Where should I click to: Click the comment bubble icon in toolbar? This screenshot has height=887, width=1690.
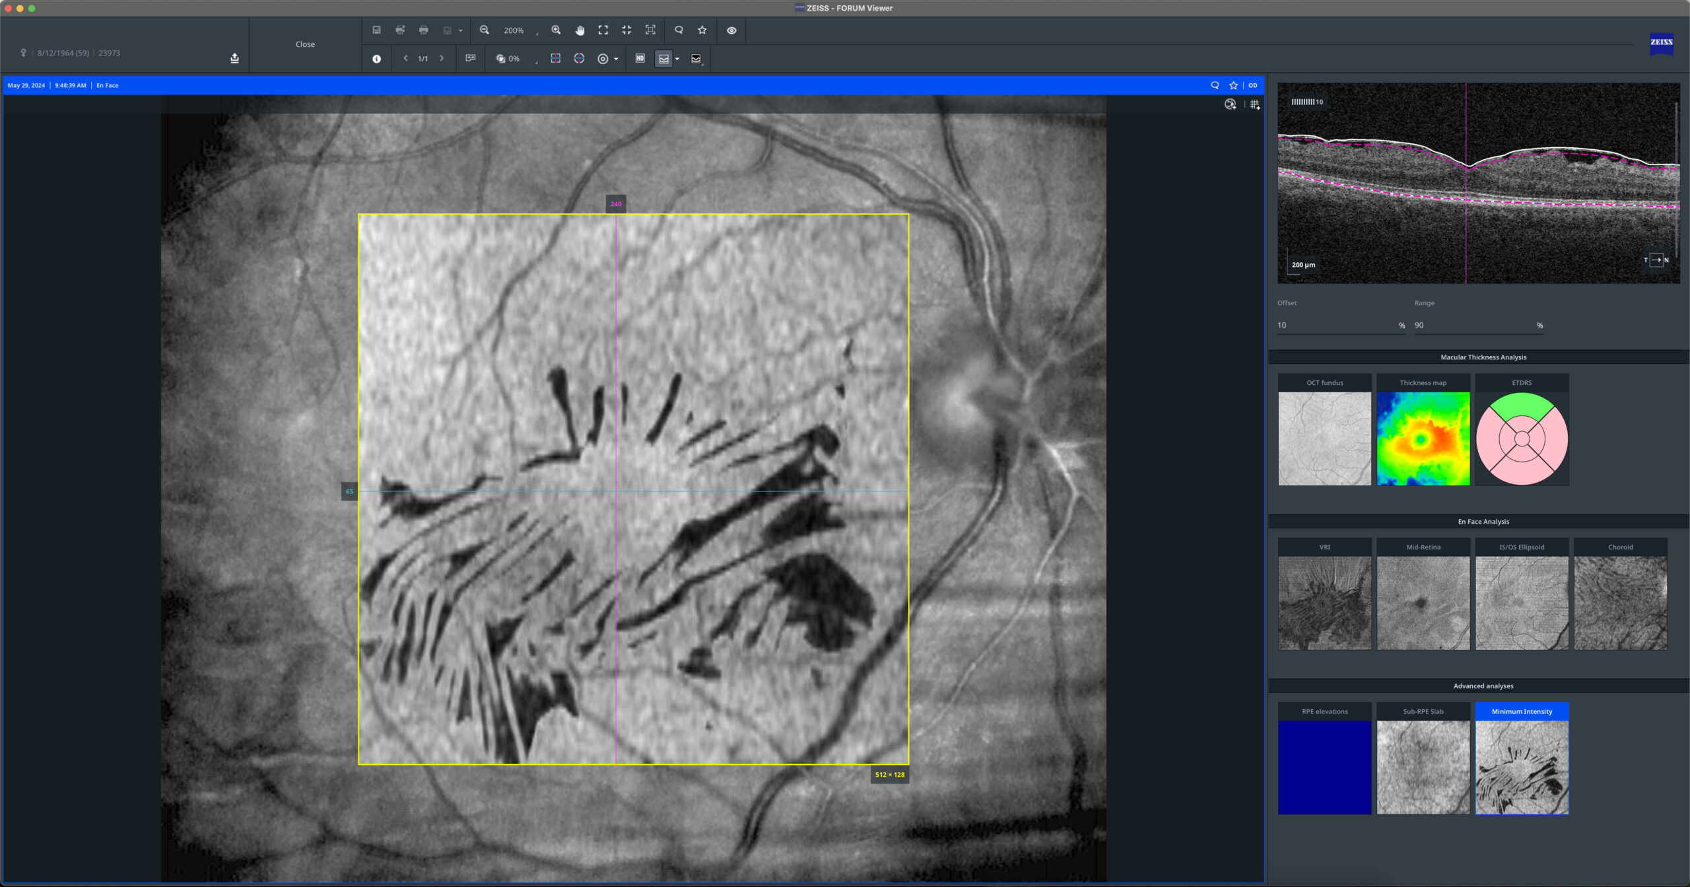point(679,30)
